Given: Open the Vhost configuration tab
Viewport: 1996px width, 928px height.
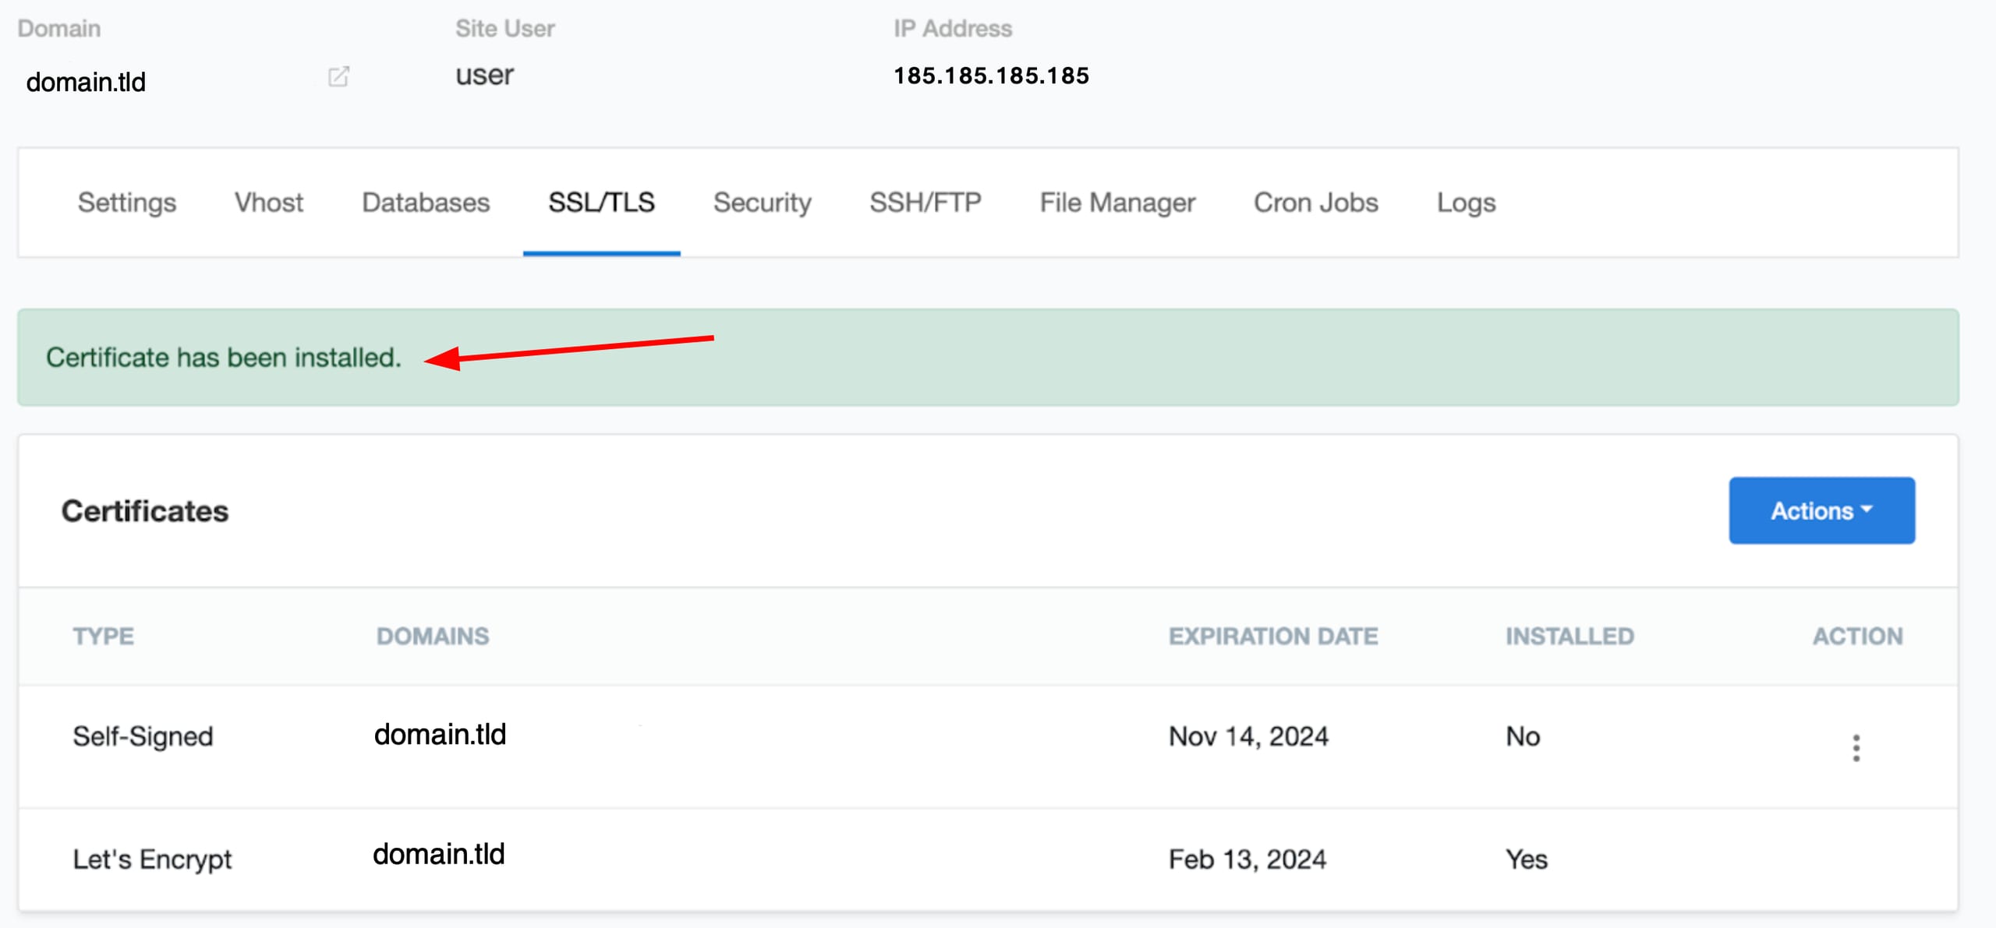Looking at the screenshot, I should 268,202.
